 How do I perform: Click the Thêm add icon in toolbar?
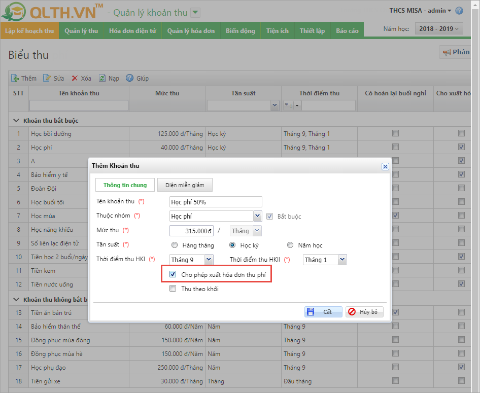pos(15,78)
